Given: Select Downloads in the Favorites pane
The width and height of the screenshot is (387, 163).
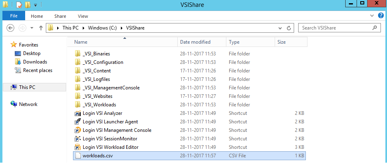Looking at the screenshot, I should tap(35, 62).
